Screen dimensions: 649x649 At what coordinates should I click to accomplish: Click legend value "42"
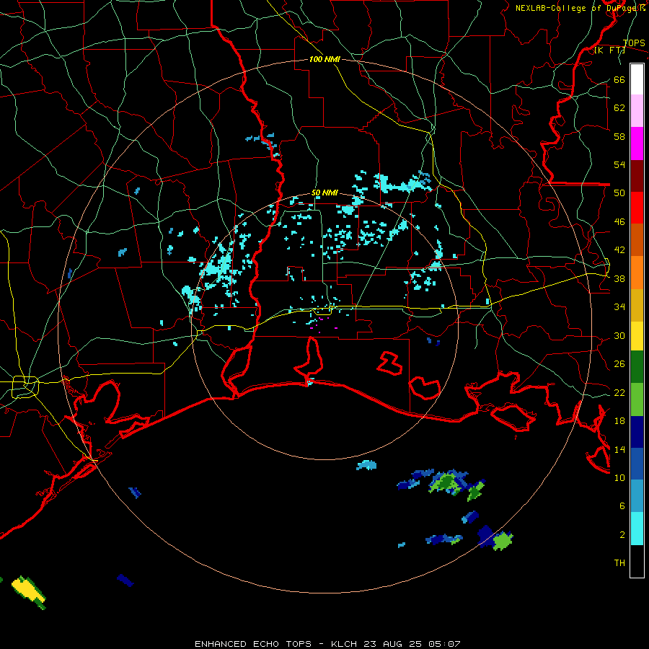coord(619,250)
